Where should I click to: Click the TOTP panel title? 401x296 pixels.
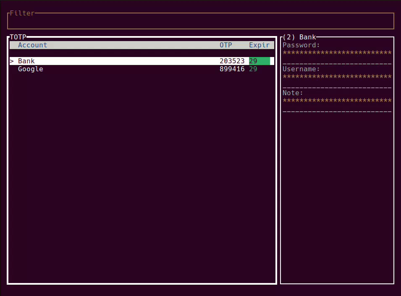click(x=18, y=37)
